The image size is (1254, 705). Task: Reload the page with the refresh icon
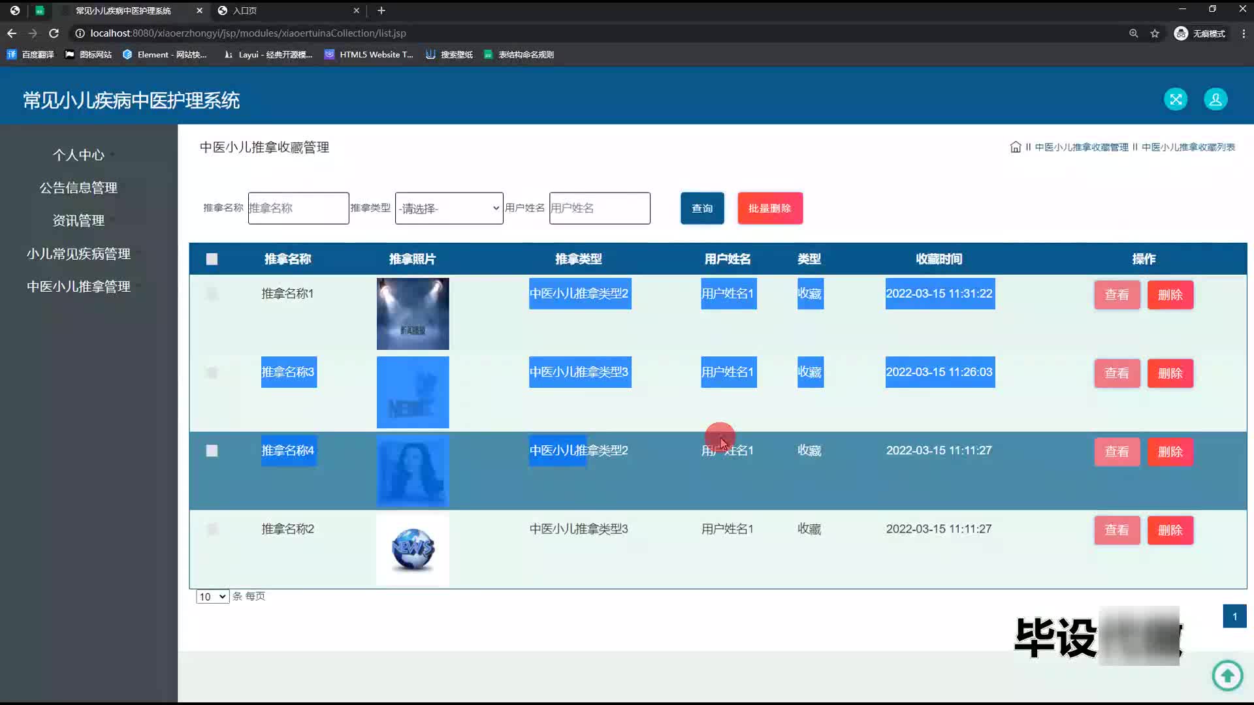coord(54,33)
